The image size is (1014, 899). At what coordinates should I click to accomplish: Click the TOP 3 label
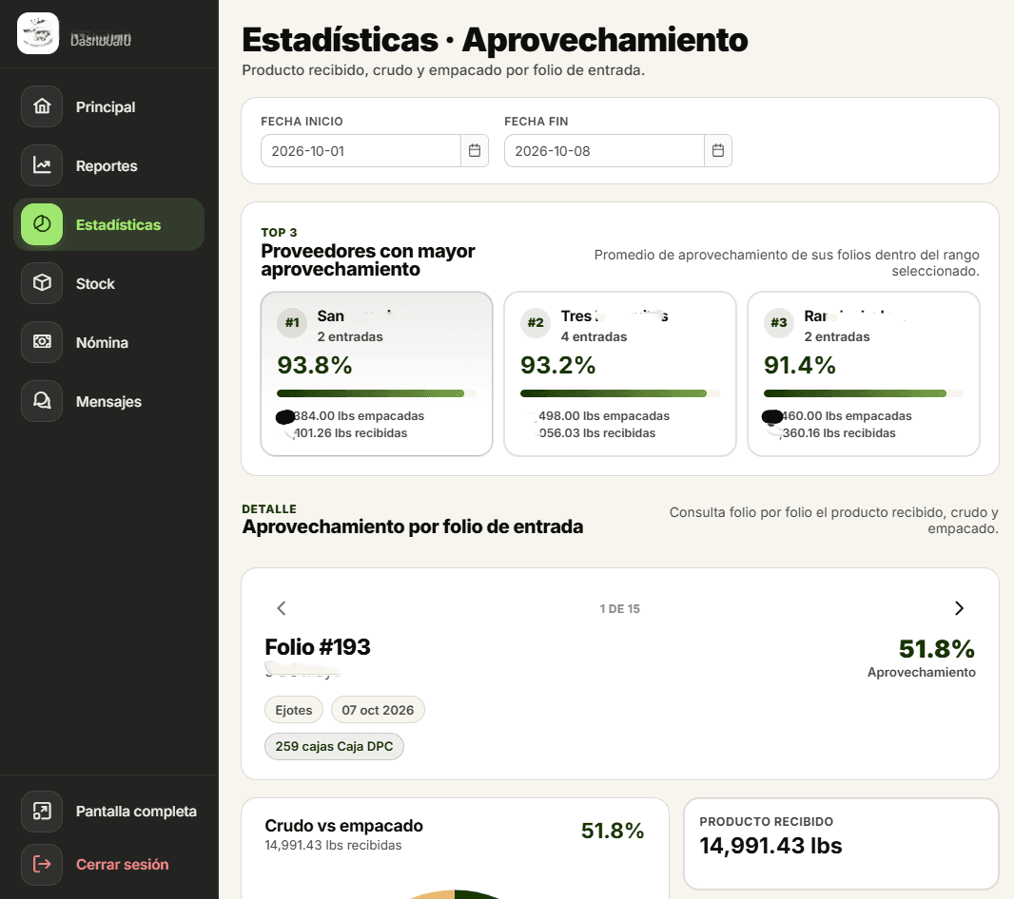tap(279, 233)
